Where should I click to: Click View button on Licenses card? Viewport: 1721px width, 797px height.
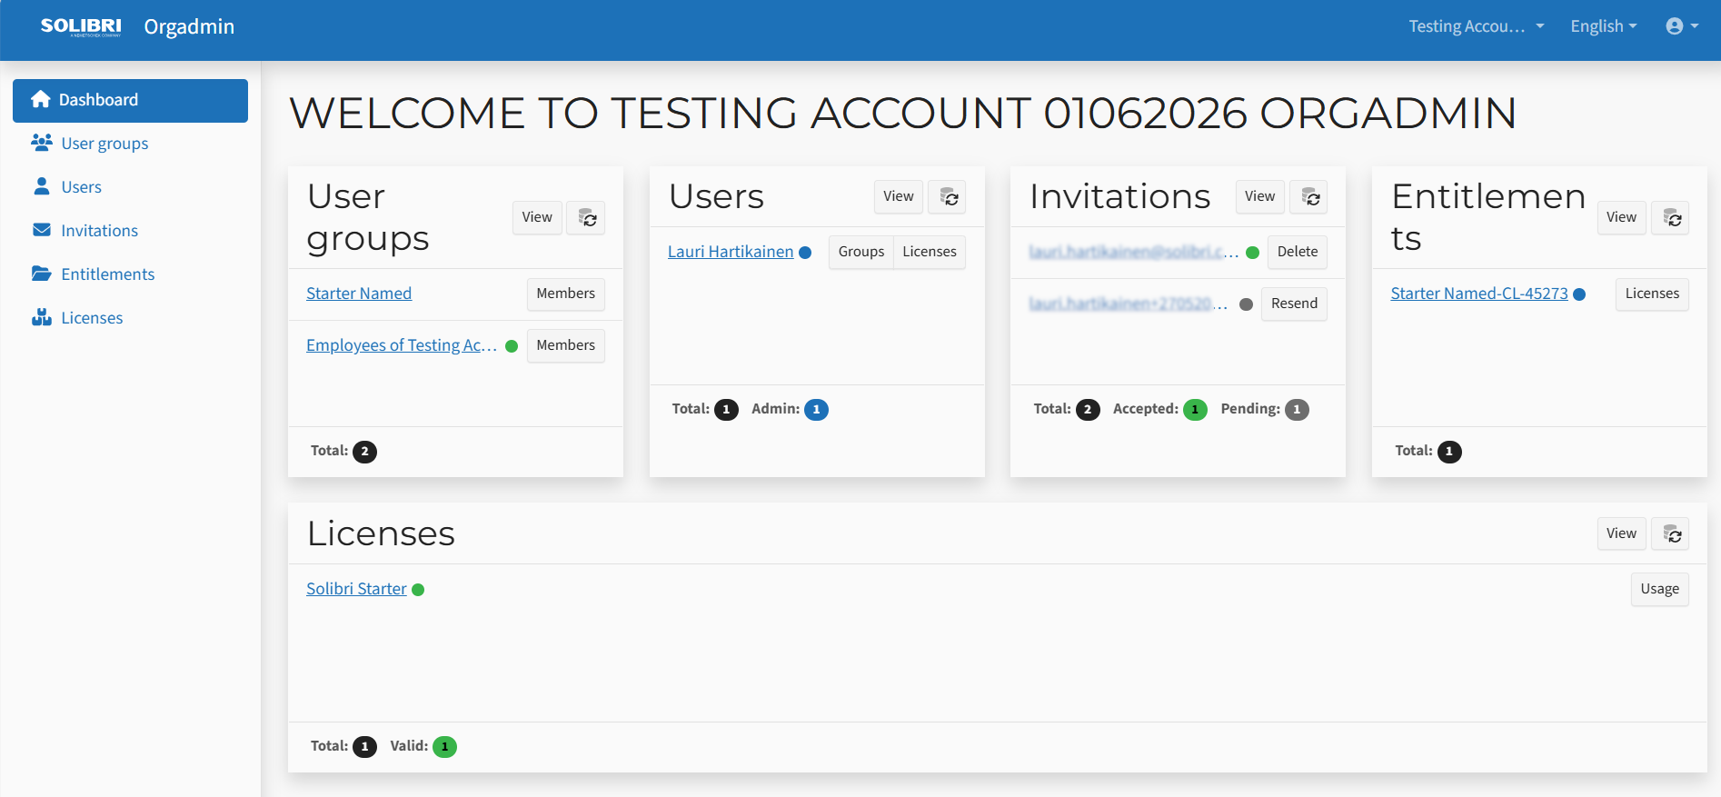point(1622,533)
